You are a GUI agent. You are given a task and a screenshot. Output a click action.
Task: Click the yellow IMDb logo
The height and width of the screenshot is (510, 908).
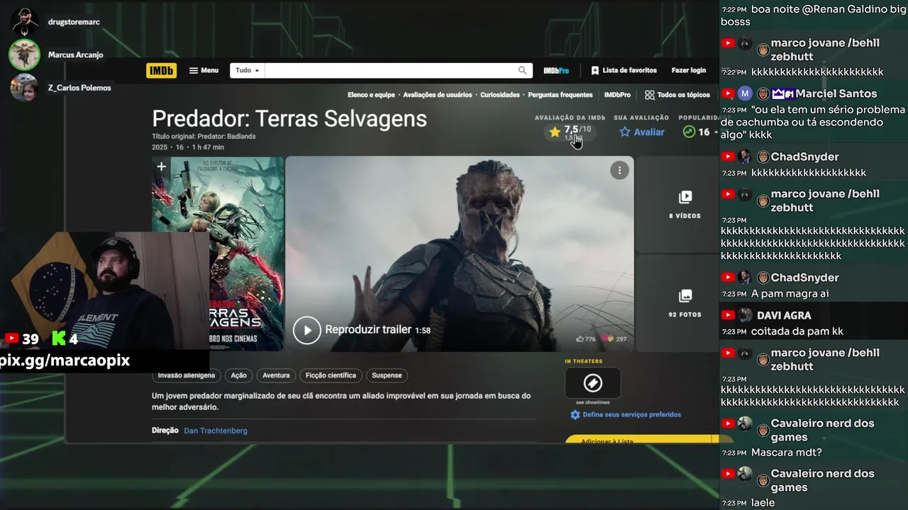[161, 71]
